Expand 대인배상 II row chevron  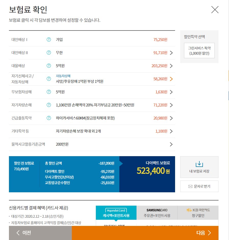[x=171, y=53]
